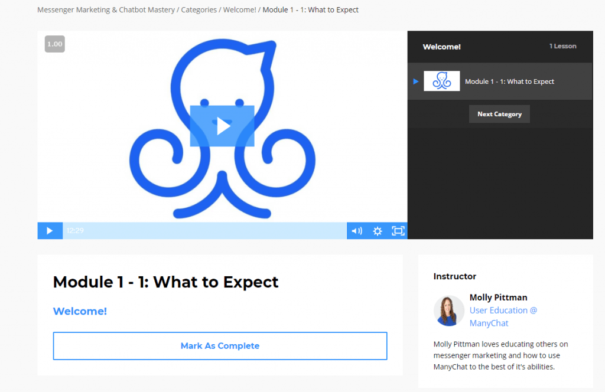Click the current breadcrumb Module 1 - 1: What to Expect
Image resolution: width=605 pixels, height=392 pixels.
click(311, 10)
